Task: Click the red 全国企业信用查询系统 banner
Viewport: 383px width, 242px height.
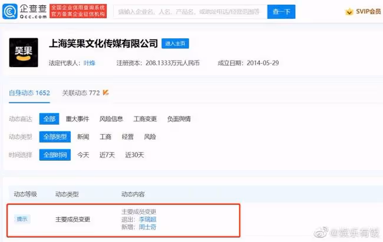Action: pos(78,11)
